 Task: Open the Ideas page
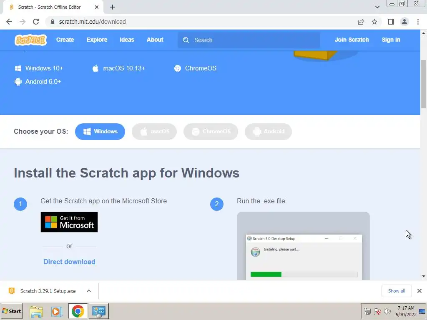pos(127,40)
